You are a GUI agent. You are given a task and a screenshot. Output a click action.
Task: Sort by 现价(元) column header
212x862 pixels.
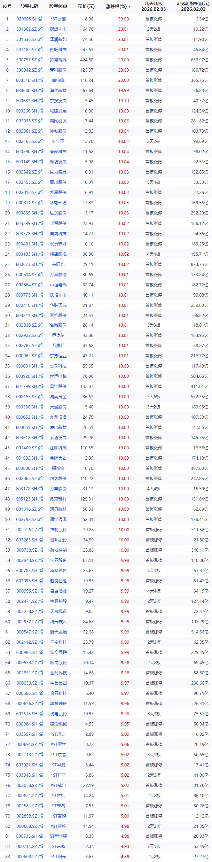(x=86, y=6)
